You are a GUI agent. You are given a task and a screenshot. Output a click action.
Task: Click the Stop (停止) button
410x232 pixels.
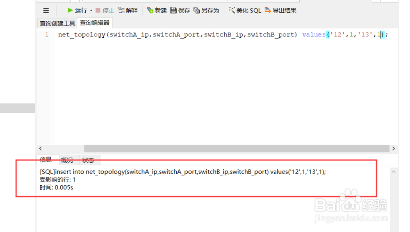105,11
